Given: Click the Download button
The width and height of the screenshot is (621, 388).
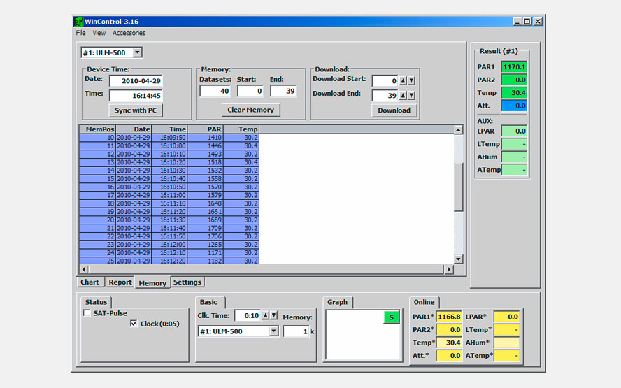Looking at the screenshot, I should click(394, 110).
